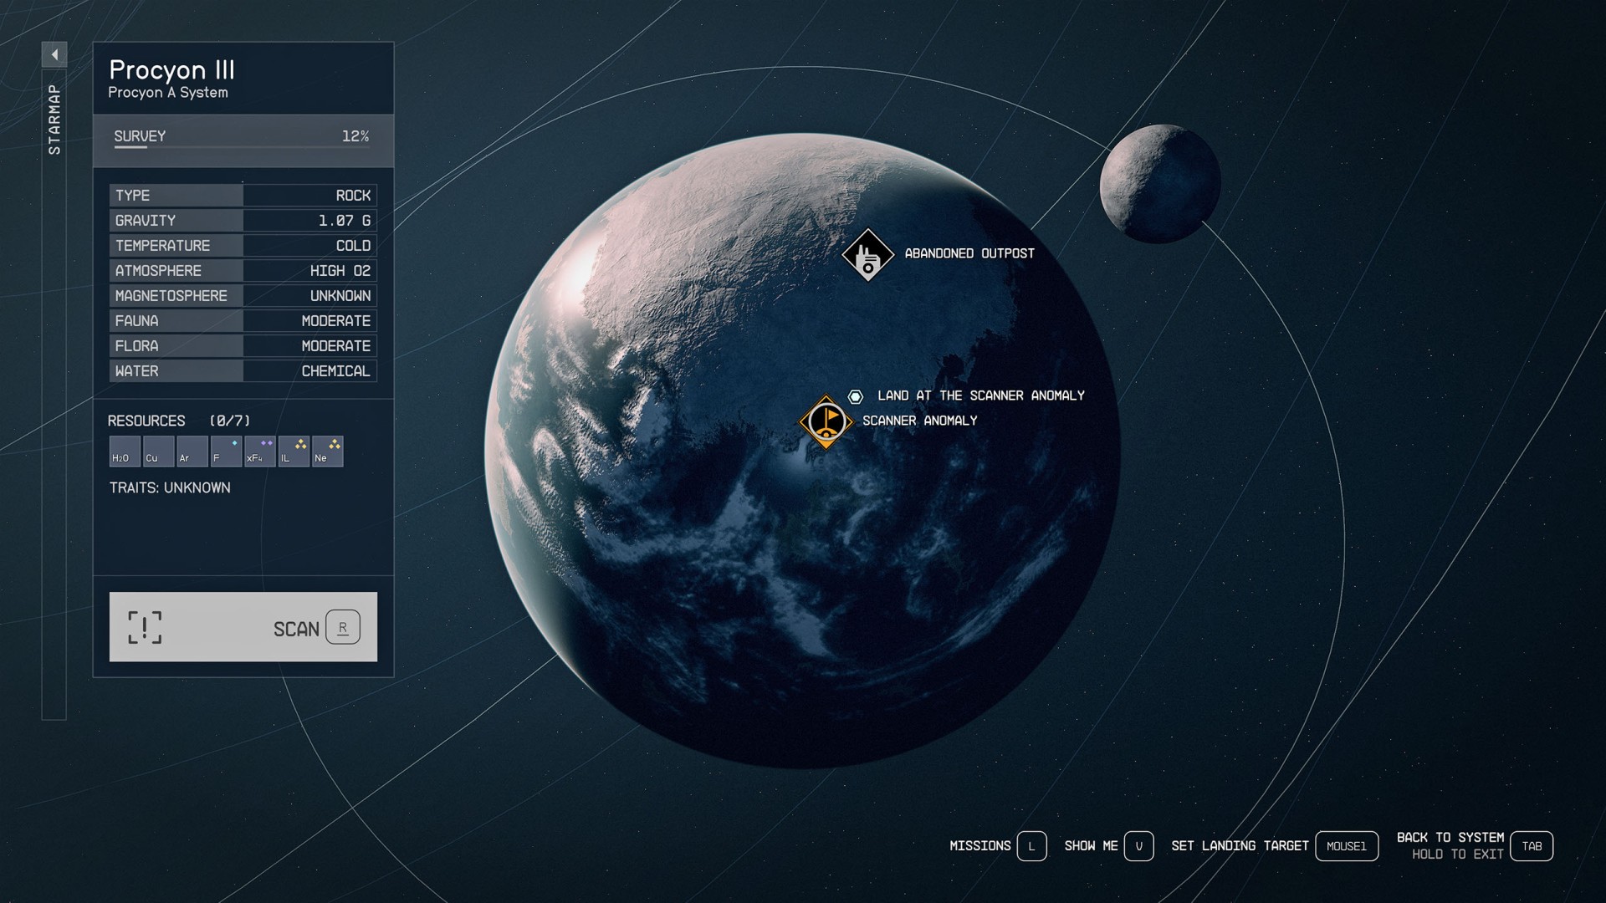This screenshot has width=1606, height=903.
Task: Select the H2O resource tile
Action: click(125, 451)
